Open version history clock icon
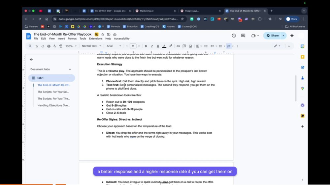330x185 pixels. click(234, 36)
